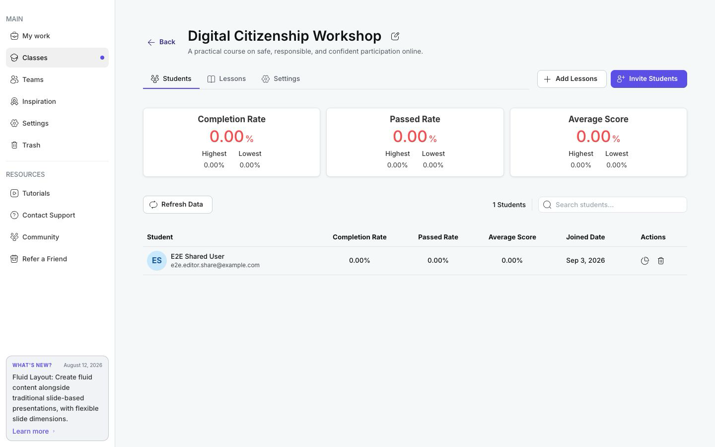Click the Sep 3, 2026 joined date
The width and height of the screenshot is (715, 447).
(585, 261)
